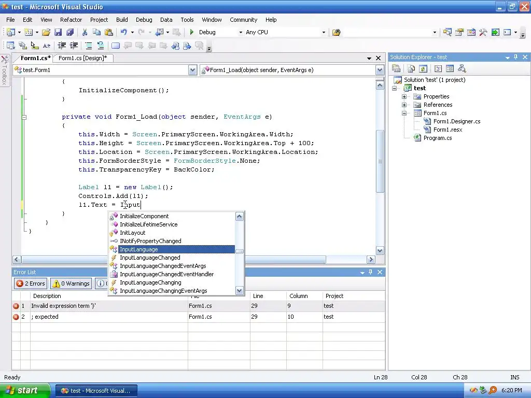Comment out selected lines icon
Viewport: 531px width, 398px height.
pyautogui.click(x=88, y=46)
